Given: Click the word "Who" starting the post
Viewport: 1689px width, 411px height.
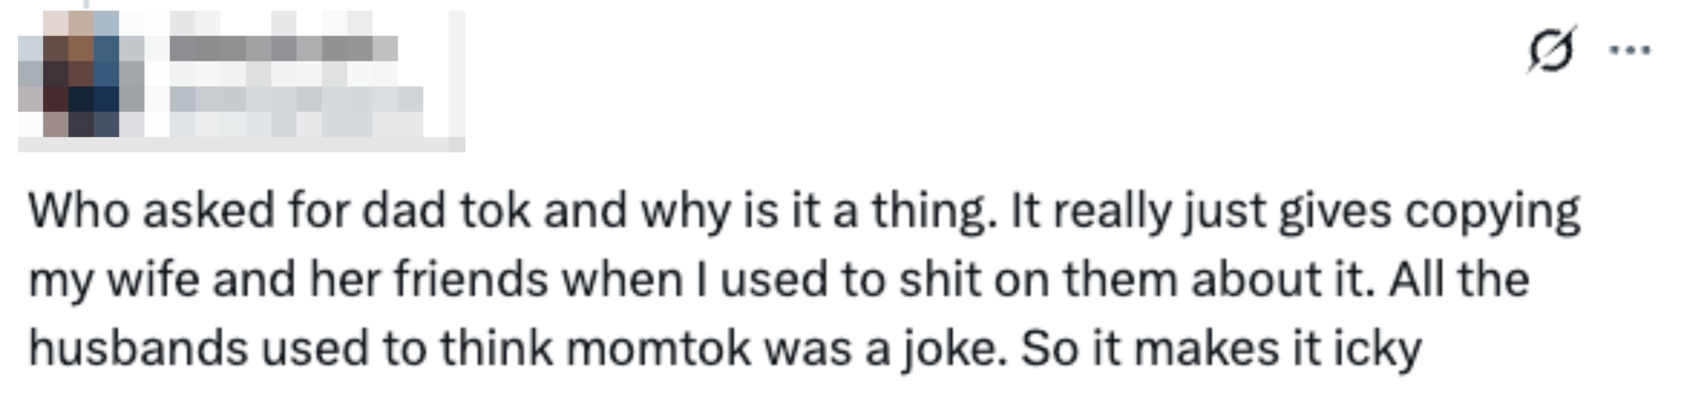Looking at the screenshot, I should [79, 211].
